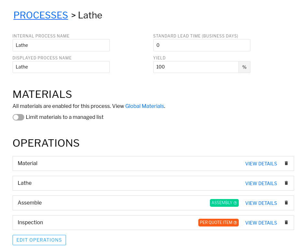
Task: Click the Yield input field
Action: point(196,67)
